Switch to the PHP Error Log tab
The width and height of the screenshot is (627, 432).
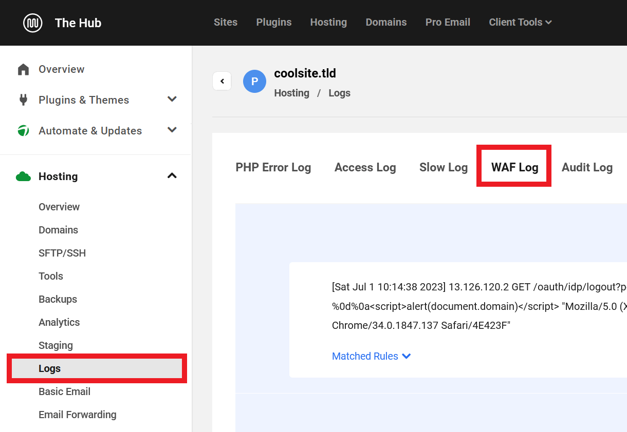[273, 168]
